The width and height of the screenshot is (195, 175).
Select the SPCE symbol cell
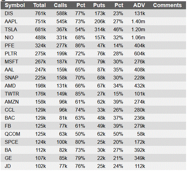point(11,142)
